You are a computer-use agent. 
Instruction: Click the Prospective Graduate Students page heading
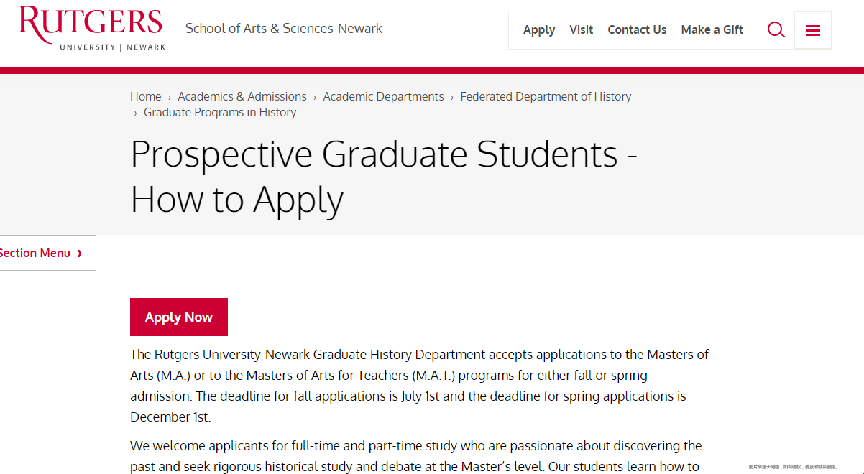[x=384, y=176]
